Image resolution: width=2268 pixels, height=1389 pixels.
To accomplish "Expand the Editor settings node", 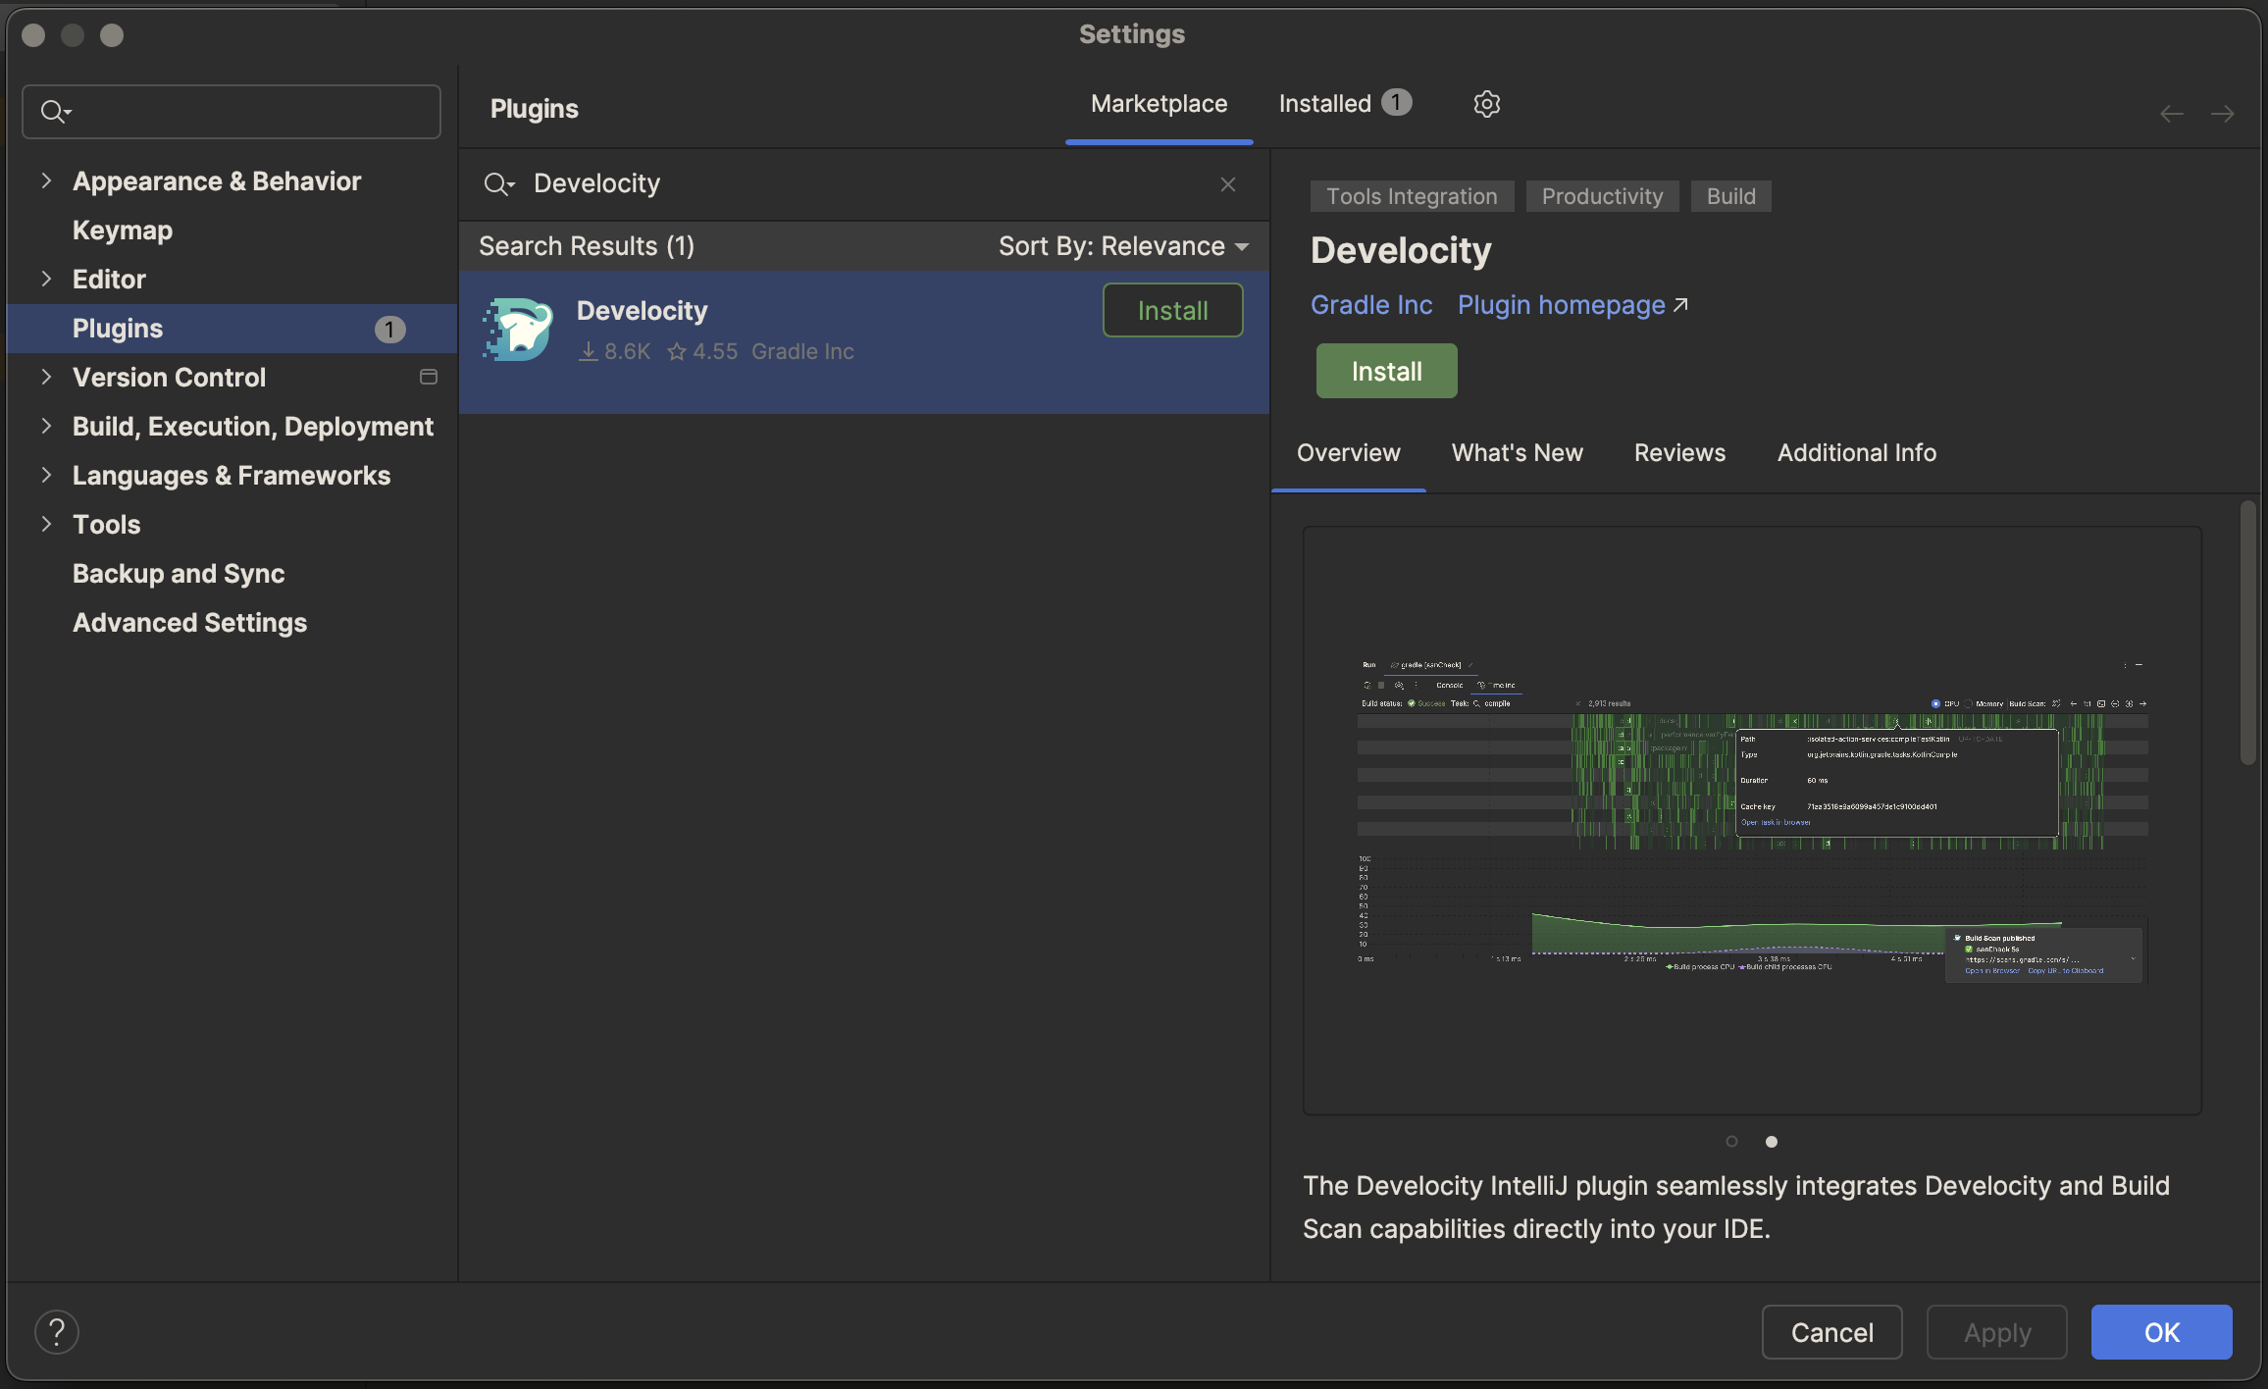I will 46,279.
